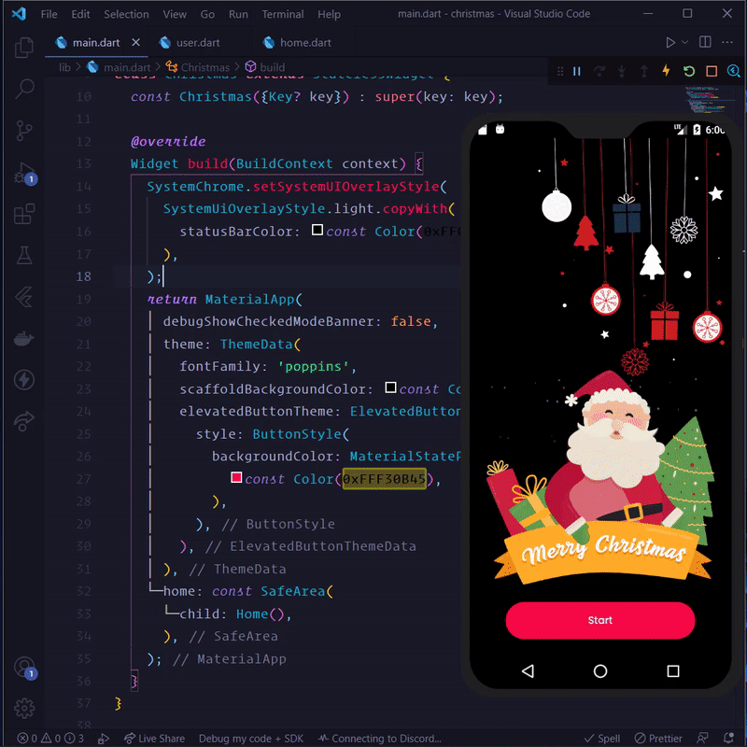This screenshot has height=747, width=747.
Task: Open the Widget Inspector debug icon
Action: (734, 72)
